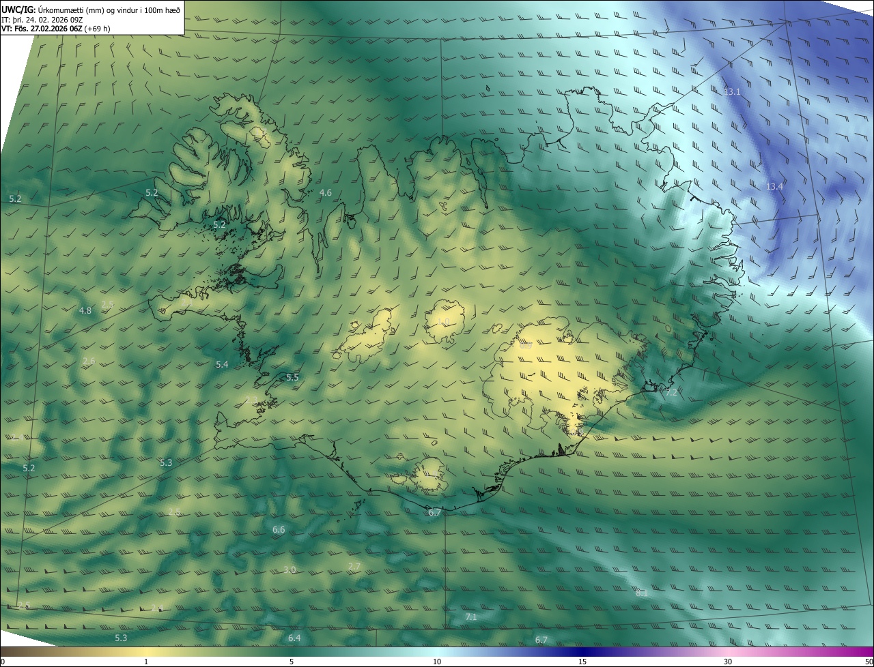Click the 0 tick on the color scale

pos(2,662)
